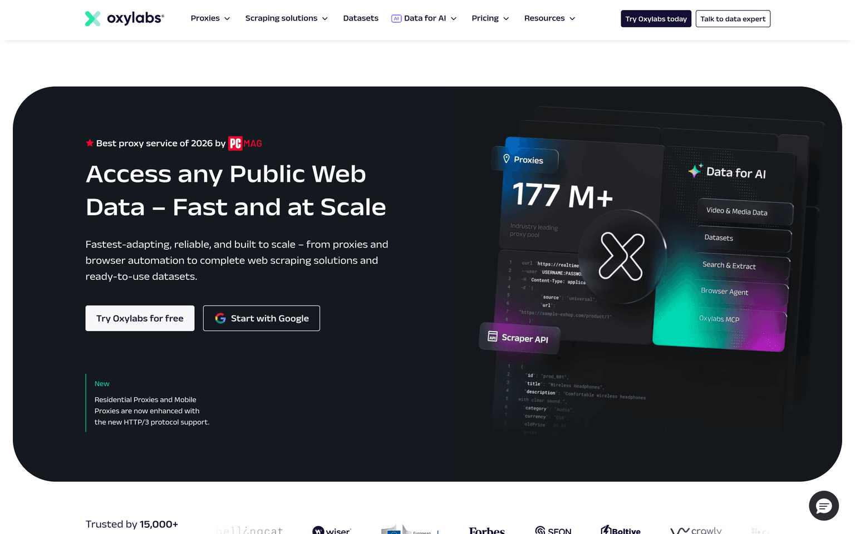The image size is (855, 534).
Task: Click Try Oxylabs for free button
Action: pyautogui.click(x=140, y=318)
